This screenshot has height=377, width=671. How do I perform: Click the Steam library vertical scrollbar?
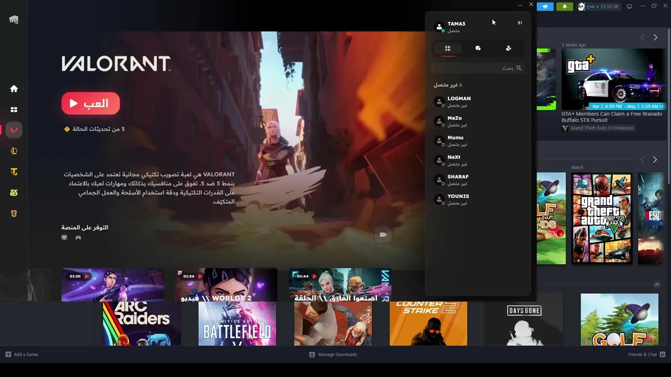coord(669,105)
